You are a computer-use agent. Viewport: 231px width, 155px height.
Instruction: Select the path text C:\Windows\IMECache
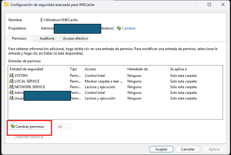click(x=59, y=20)
